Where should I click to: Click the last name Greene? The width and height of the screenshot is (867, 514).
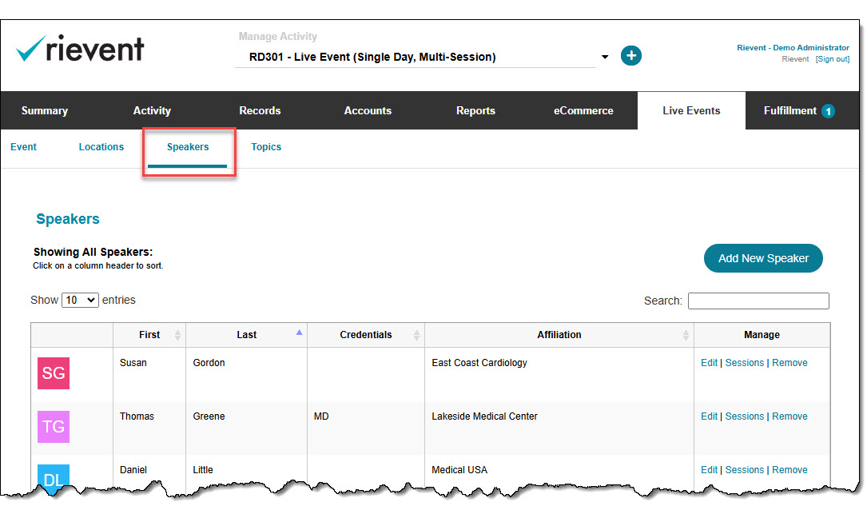point(209,416)
